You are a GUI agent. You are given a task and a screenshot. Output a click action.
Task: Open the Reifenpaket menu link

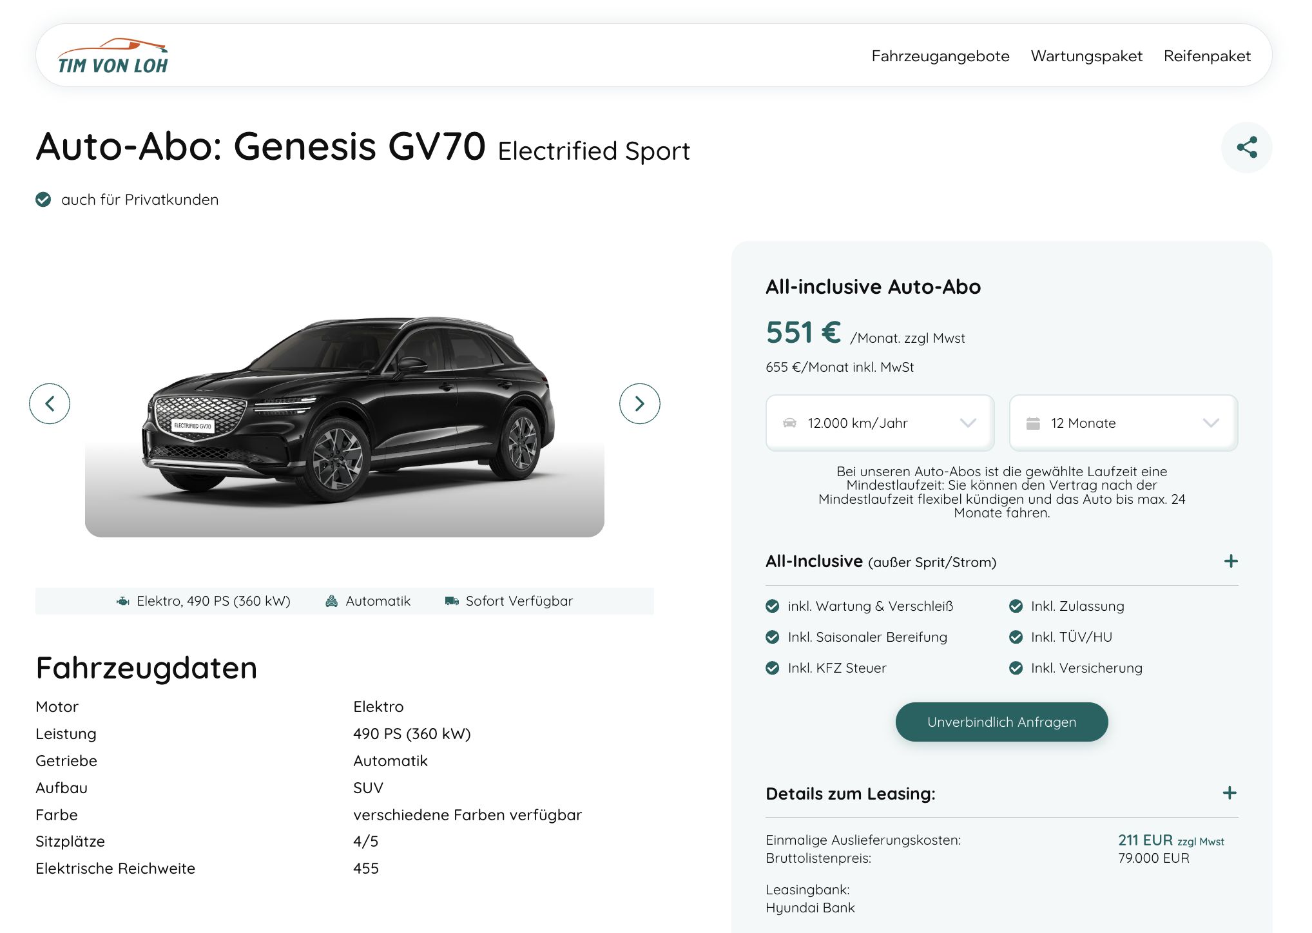click(x=1207, y=56)
